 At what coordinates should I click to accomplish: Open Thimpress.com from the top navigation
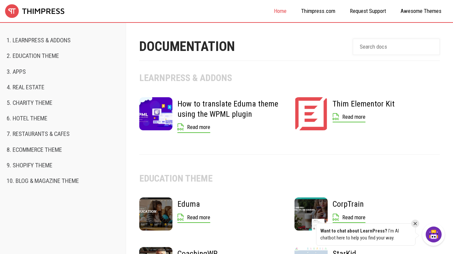coord(318,11)
